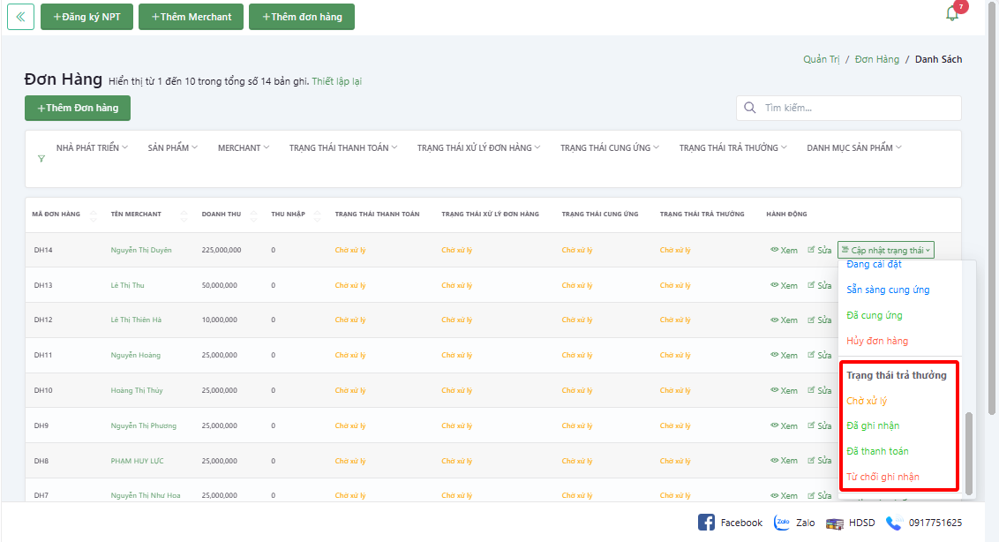The height and width of the screenshot is (542, 999).
Task: View order DH11 using Xem eye
Action: tap(784, 356)
